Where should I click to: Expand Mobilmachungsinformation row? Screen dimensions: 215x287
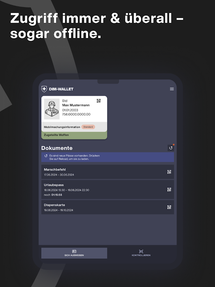pyautogui.click(x=74, y=127)
